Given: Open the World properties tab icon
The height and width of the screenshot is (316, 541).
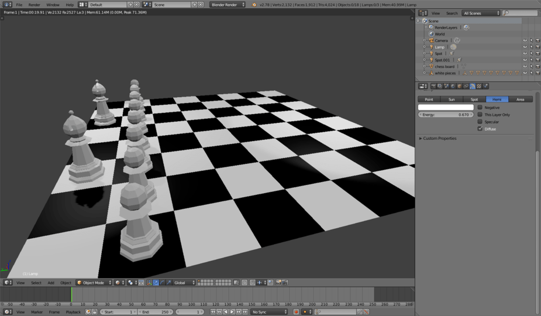Looking at the screenshot, I should [453, 86].
